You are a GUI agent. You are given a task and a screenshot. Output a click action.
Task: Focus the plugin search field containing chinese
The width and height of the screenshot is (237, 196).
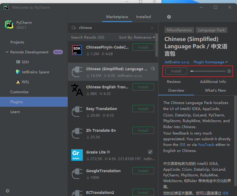(113, 28)
